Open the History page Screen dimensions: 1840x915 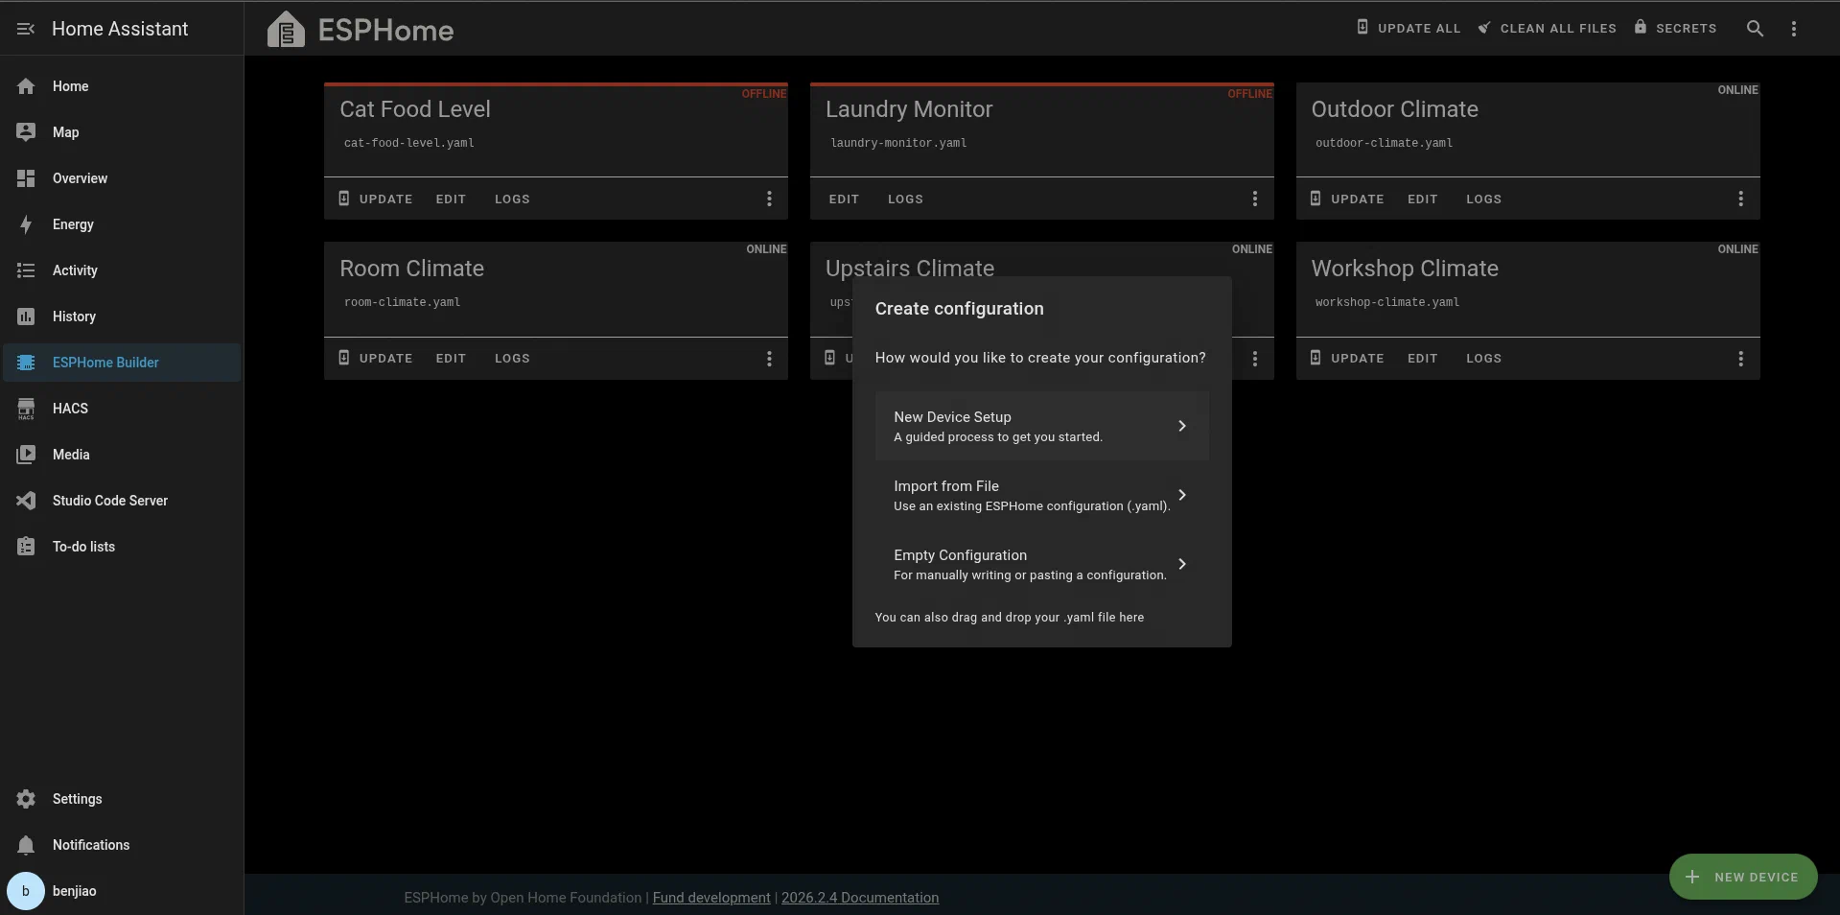122,317
